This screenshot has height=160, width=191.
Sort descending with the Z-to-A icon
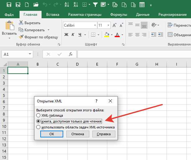tap(76, 5)
